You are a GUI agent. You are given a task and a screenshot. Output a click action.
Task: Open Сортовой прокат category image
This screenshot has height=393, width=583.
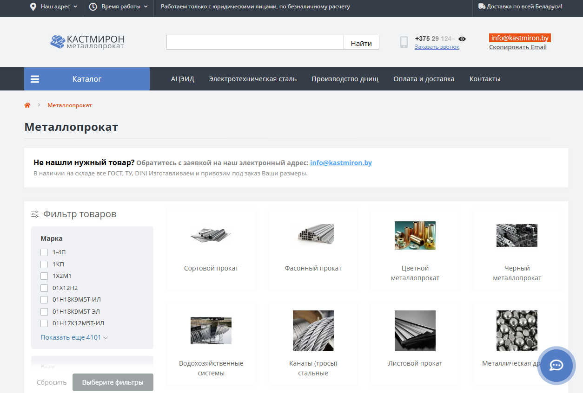pyautogui.click(x=211, y=236)
